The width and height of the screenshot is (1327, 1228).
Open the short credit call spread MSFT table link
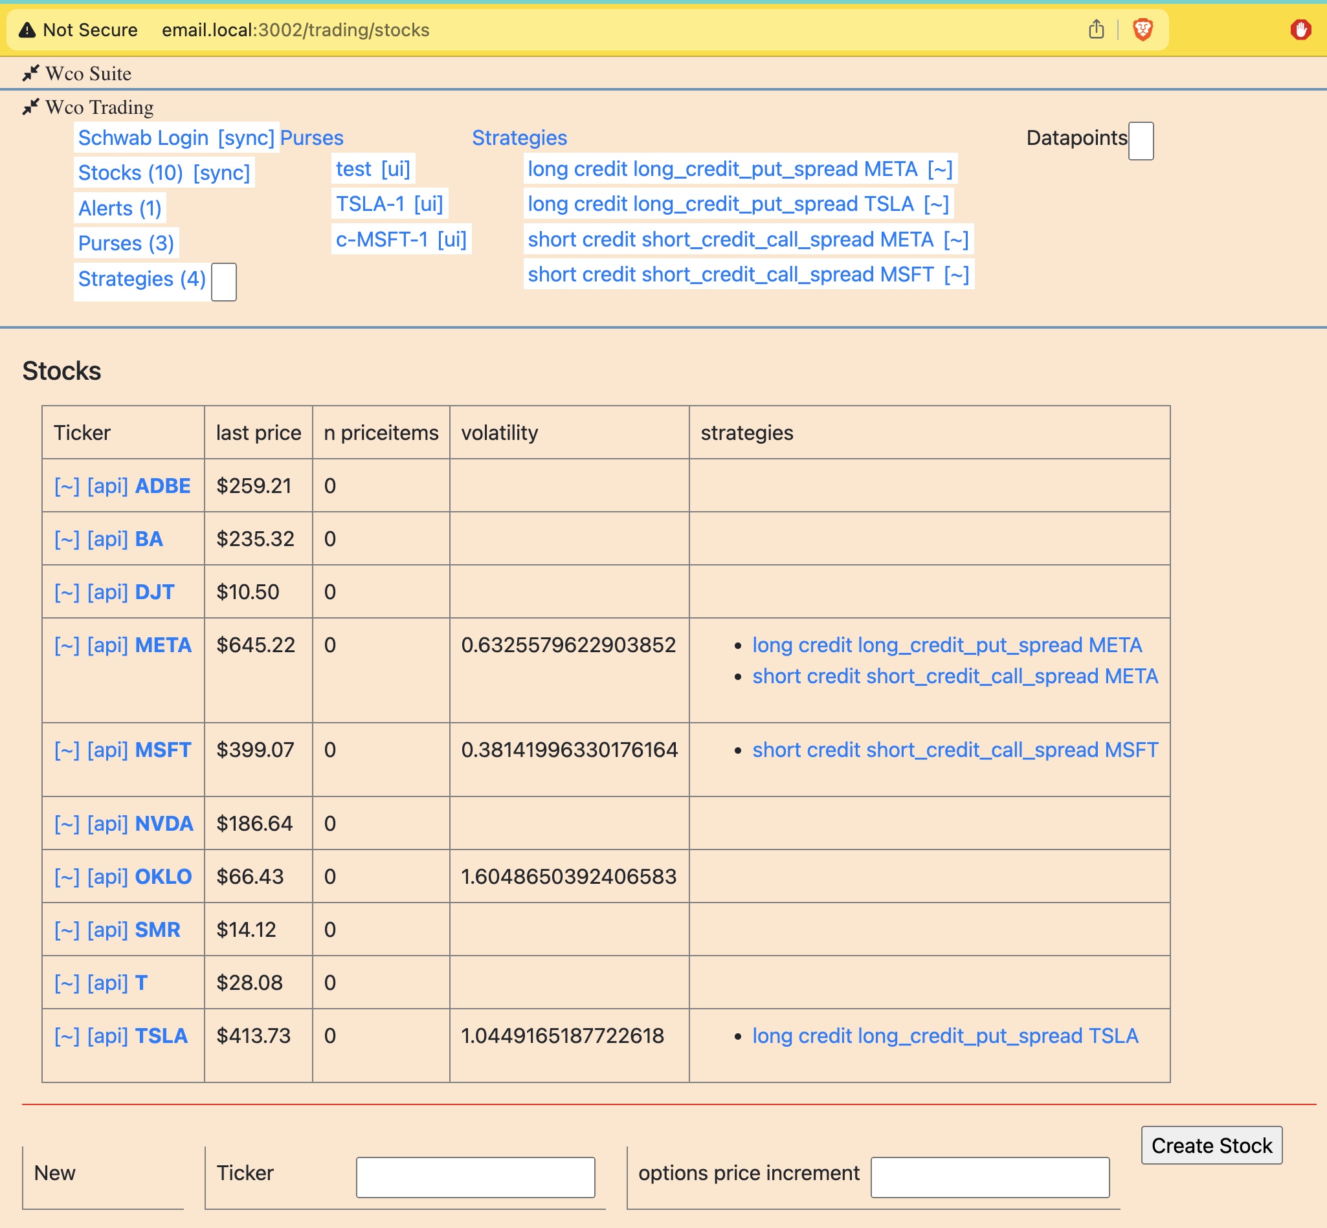(x=955, y=750)
